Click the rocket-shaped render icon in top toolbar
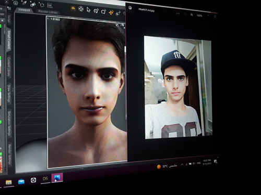This screenshot has width=261, height=195. coord(24,3)
